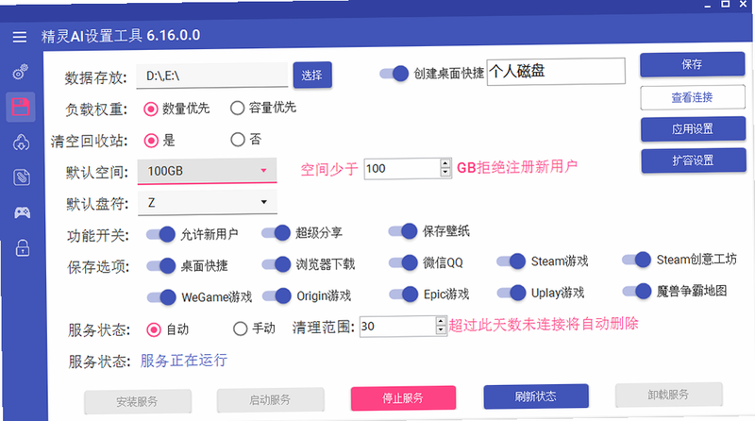Click the 精灵AI设置工具 6.16.0.0 title
The width and height of the screenshot is (755, 421).
pyautogui.click(x=121, y=36)
